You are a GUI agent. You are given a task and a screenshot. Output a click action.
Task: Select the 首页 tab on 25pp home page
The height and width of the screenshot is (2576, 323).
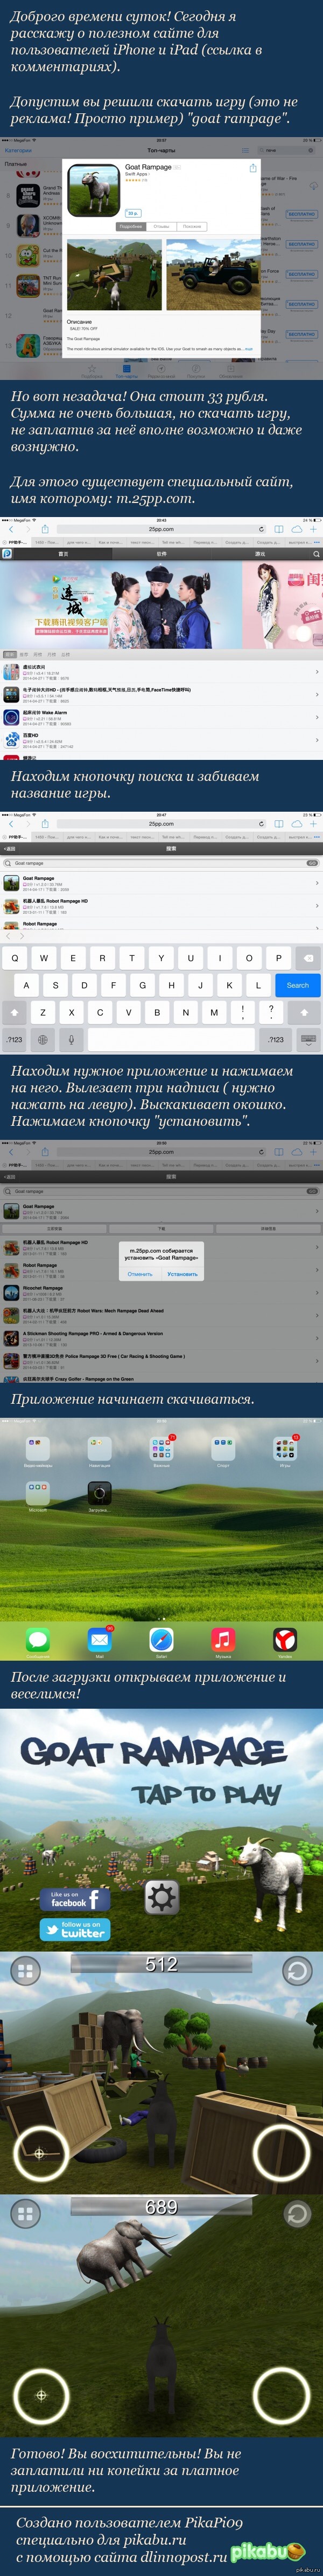click(x=63, y=553)
